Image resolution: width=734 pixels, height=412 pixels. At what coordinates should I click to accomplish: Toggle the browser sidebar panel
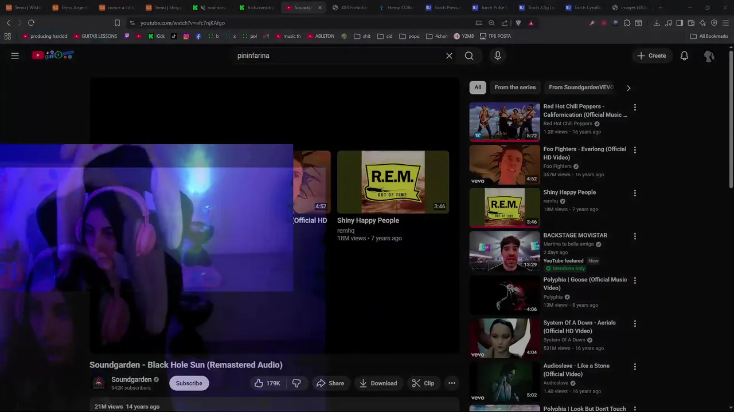[x=680, y=23]
